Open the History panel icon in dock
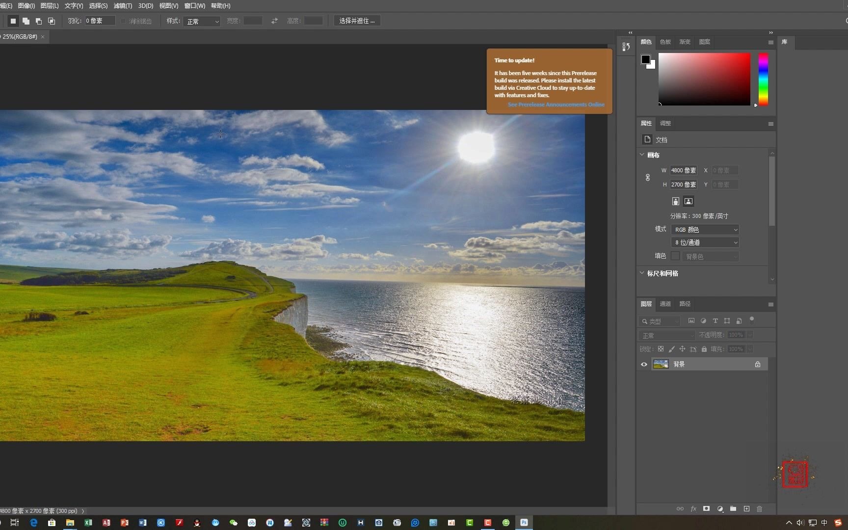The height and width of the screenshot is (530, 848). click(x=626, y=47)
